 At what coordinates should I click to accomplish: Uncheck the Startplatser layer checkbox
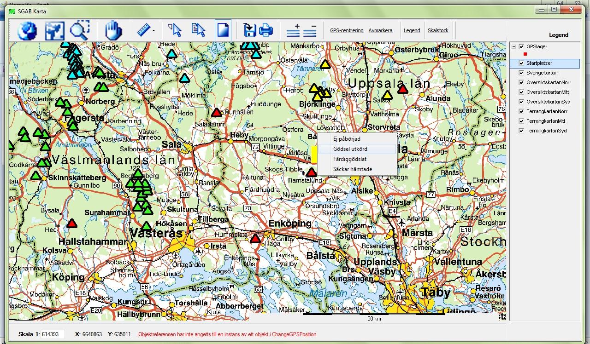click(522, 63)
